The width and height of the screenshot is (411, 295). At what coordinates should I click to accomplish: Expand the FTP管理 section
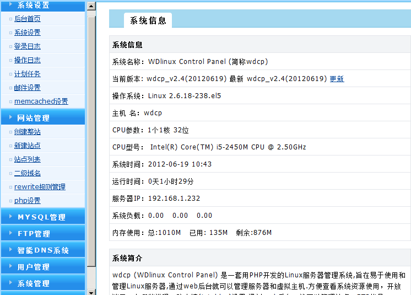34,234
